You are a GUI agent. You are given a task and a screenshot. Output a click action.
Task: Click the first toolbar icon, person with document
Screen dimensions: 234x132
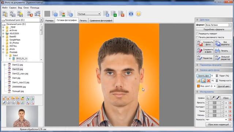click(x=5, y=14)
